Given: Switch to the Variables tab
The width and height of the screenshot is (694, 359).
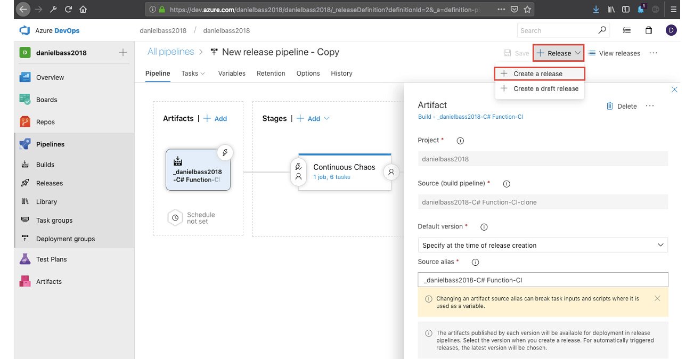Looking at the screenshot, I should tap(232, 74).
